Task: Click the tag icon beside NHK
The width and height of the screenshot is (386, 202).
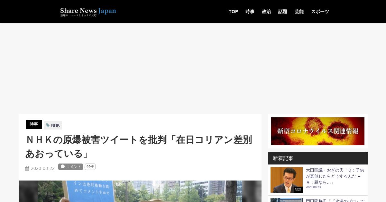Action: click(x=48, y=125)
